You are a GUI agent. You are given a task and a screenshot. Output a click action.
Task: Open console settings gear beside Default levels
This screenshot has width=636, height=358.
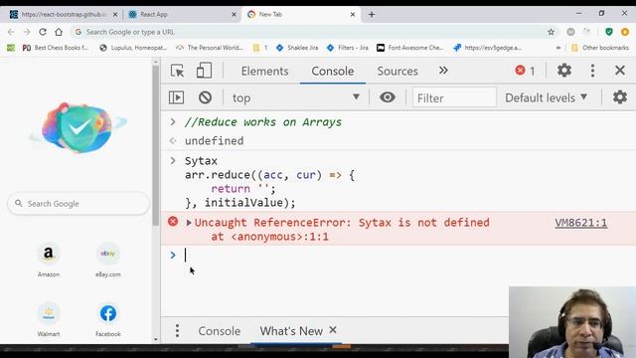620,97
